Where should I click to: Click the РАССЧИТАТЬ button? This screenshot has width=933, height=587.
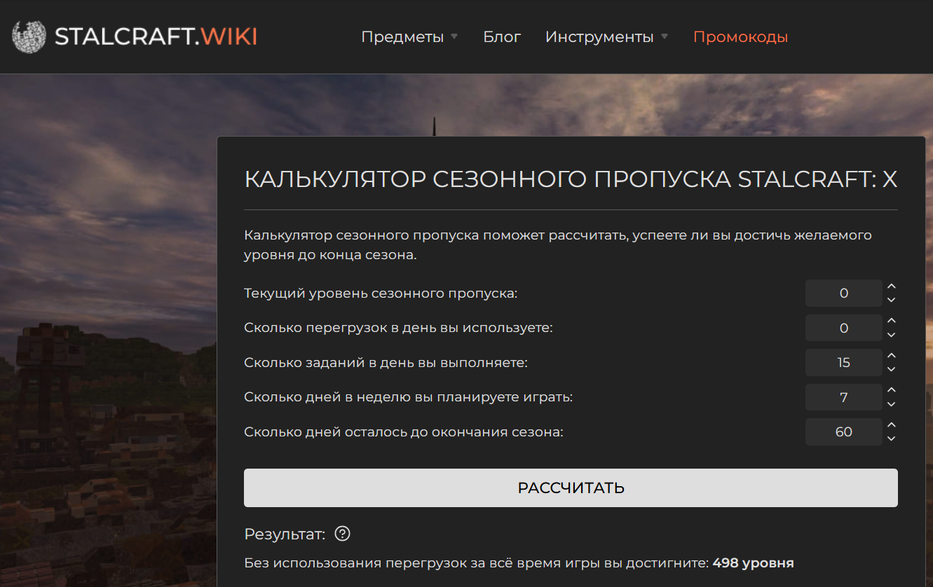[x=571, y=488]
